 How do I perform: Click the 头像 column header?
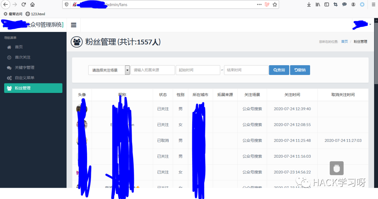[x=82, y=95]
